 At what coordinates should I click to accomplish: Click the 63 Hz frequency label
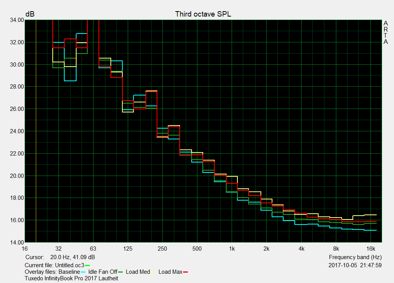(93, 249)
